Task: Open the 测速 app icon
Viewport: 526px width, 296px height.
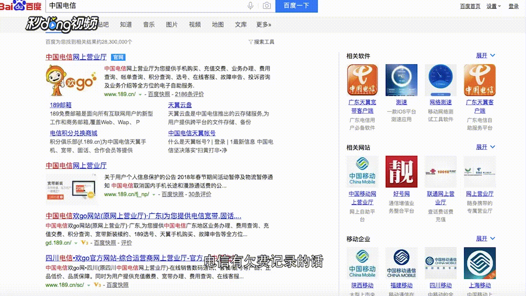Action: [x=401, y=80]
